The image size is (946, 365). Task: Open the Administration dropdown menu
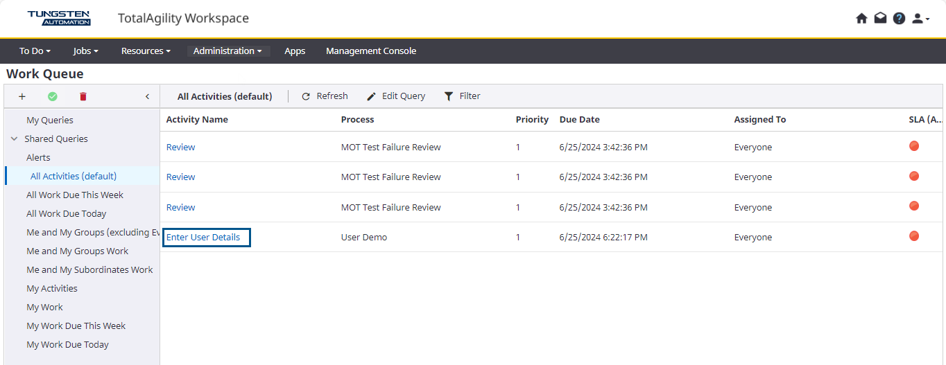click(228, 51)
